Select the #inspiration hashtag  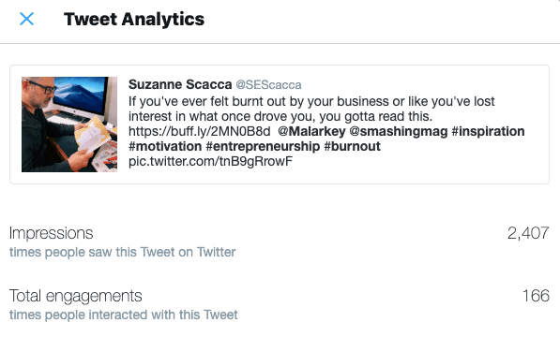(488, 131)
